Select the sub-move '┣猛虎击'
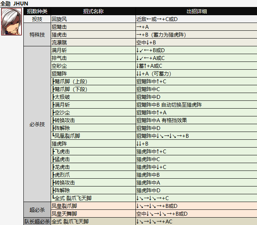The width and height of the screenshot is (257, 225). coord(61,159)
